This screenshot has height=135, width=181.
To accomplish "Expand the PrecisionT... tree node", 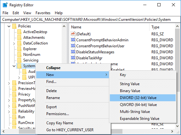I will pos(9,83).
